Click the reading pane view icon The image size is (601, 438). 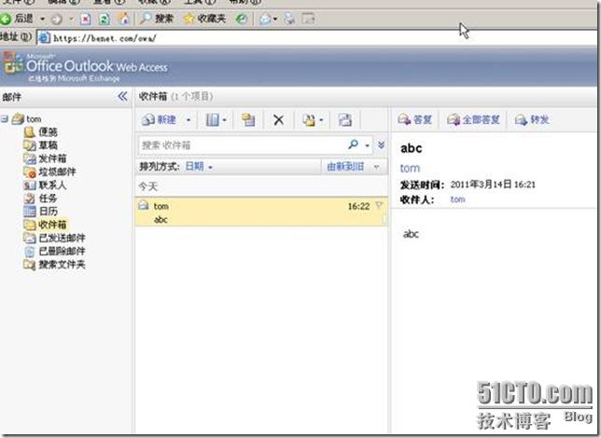[212, 120]
